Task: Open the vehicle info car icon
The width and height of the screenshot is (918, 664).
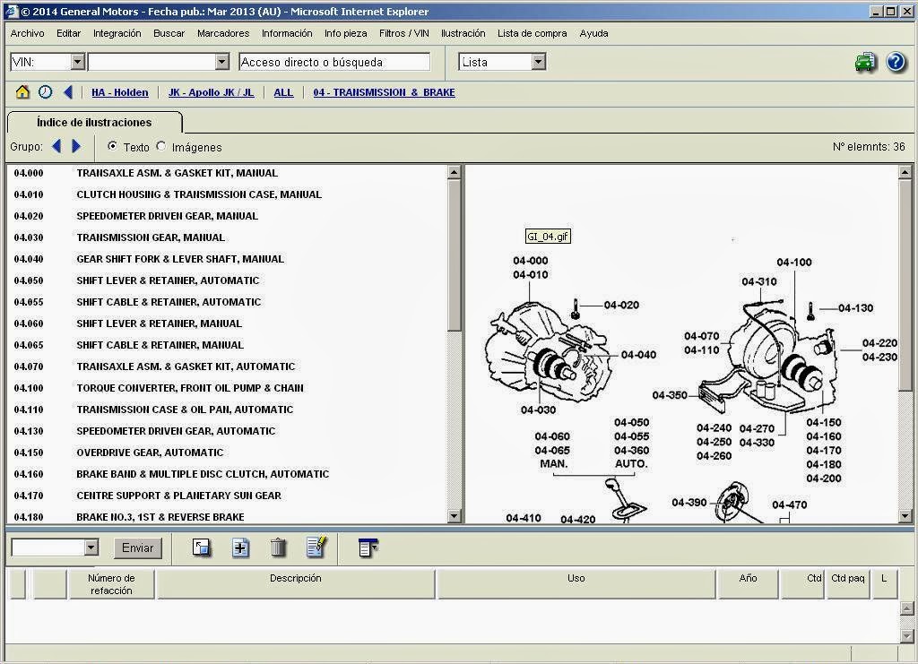Action: (x=866, y=62)
